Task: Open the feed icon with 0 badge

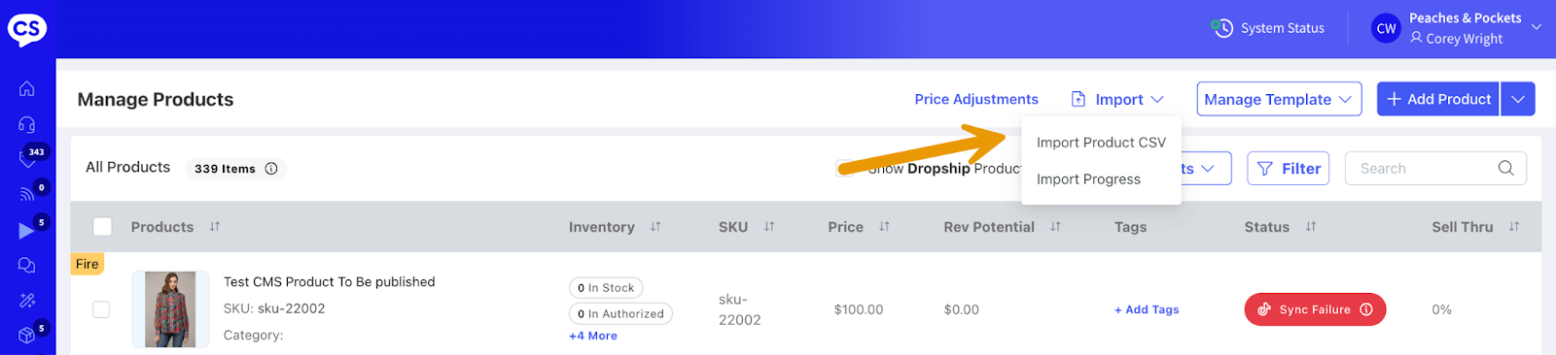Action: (x=27, y=194)
